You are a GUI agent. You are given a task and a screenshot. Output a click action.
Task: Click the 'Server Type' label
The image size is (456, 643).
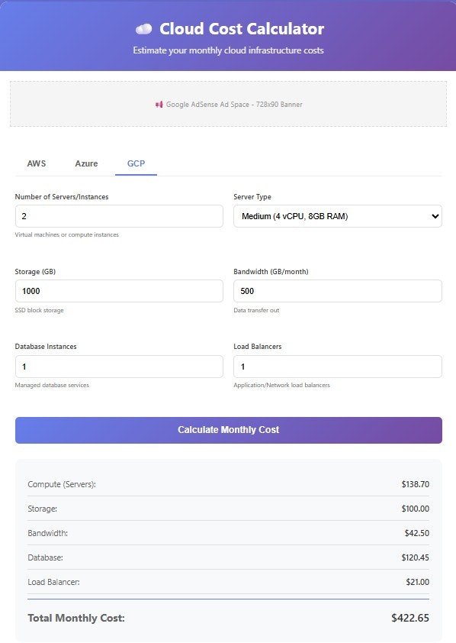click(252, 197)
